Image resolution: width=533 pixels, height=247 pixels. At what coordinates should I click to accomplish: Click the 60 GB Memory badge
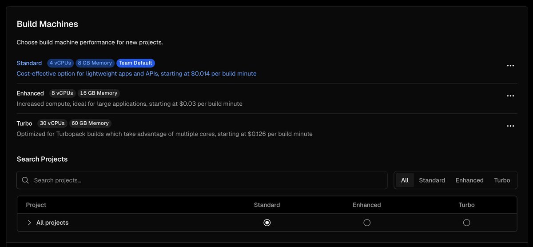click(90, 123)
